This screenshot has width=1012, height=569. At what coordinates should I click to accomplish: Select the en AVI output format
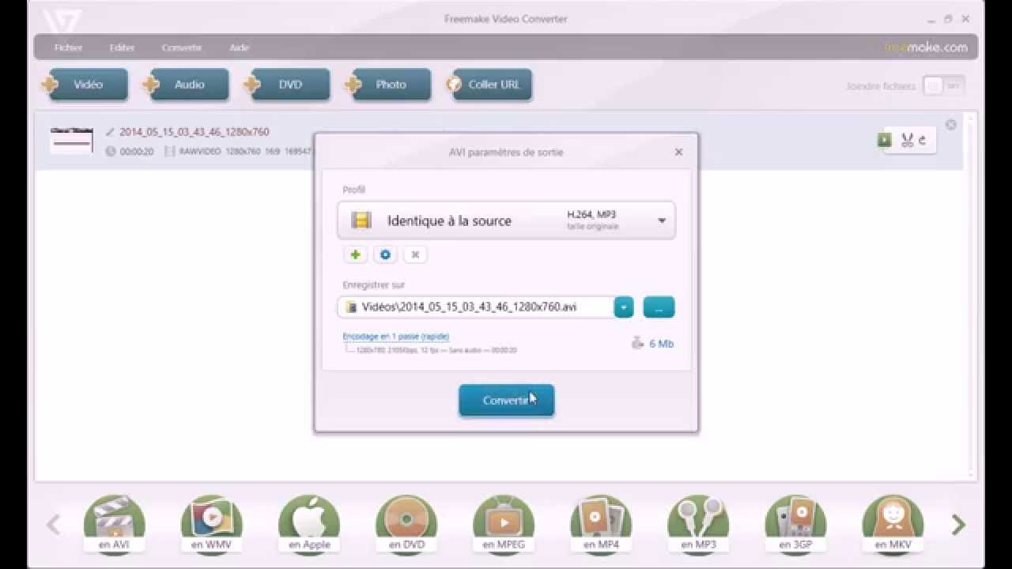(115, 524)
